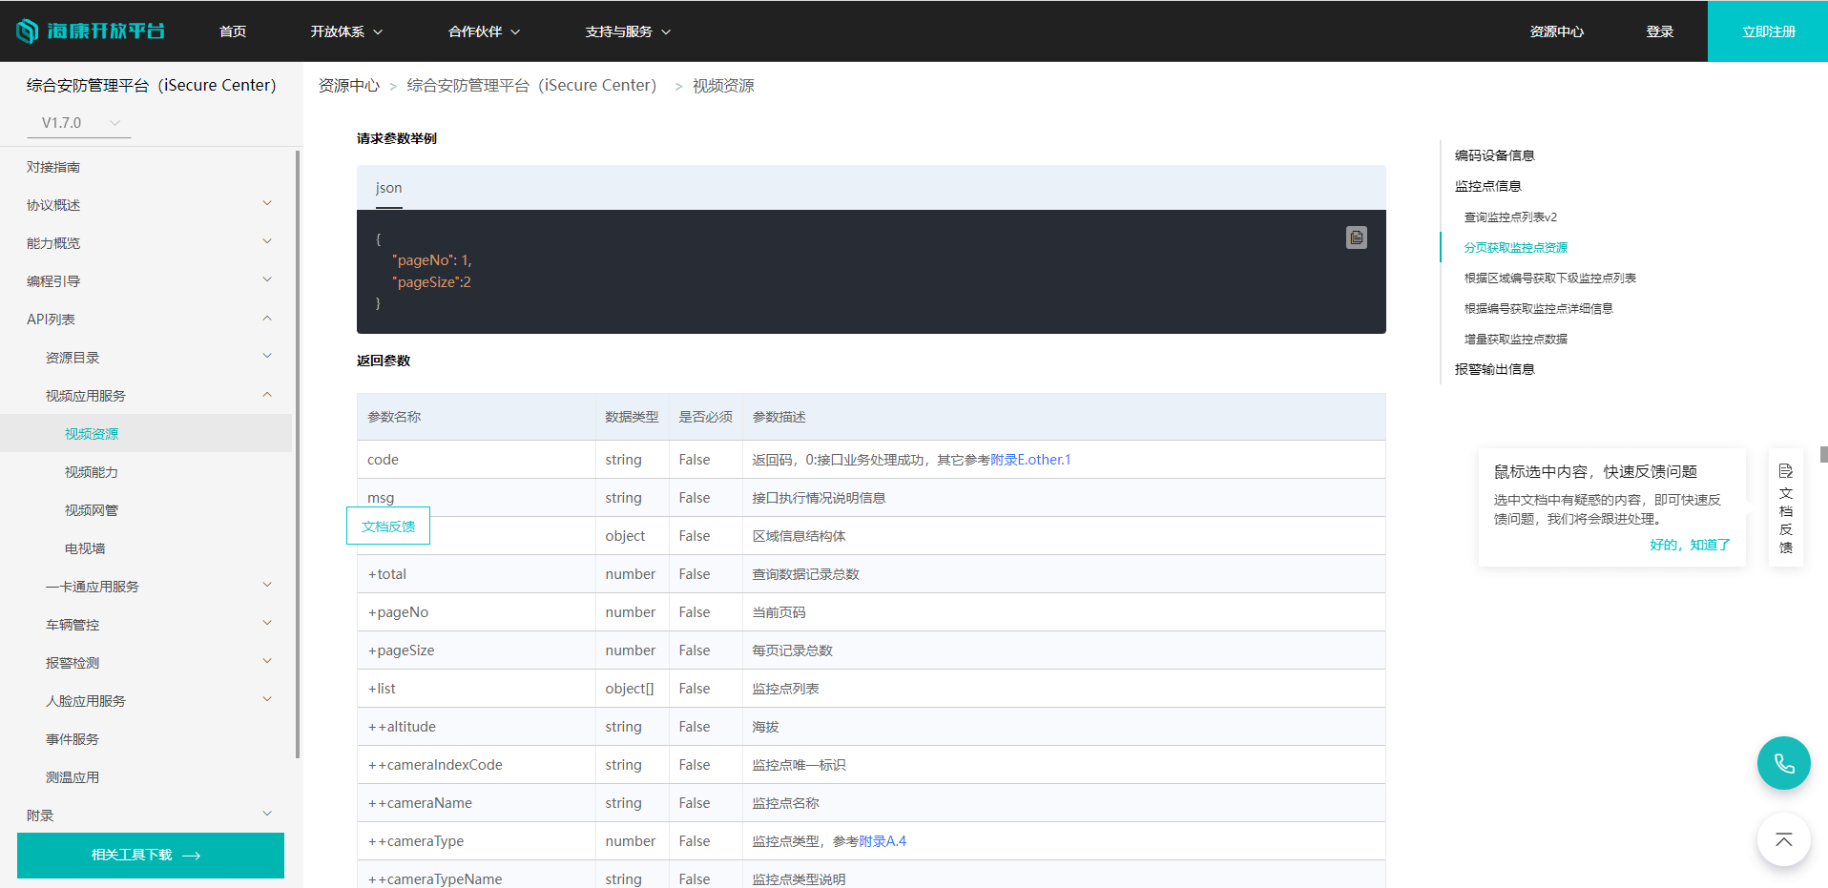The image size is (1828, 888).
Task: Jump to 根据编号获取监控点详细信息 in outline
Action: point(1539,308)
